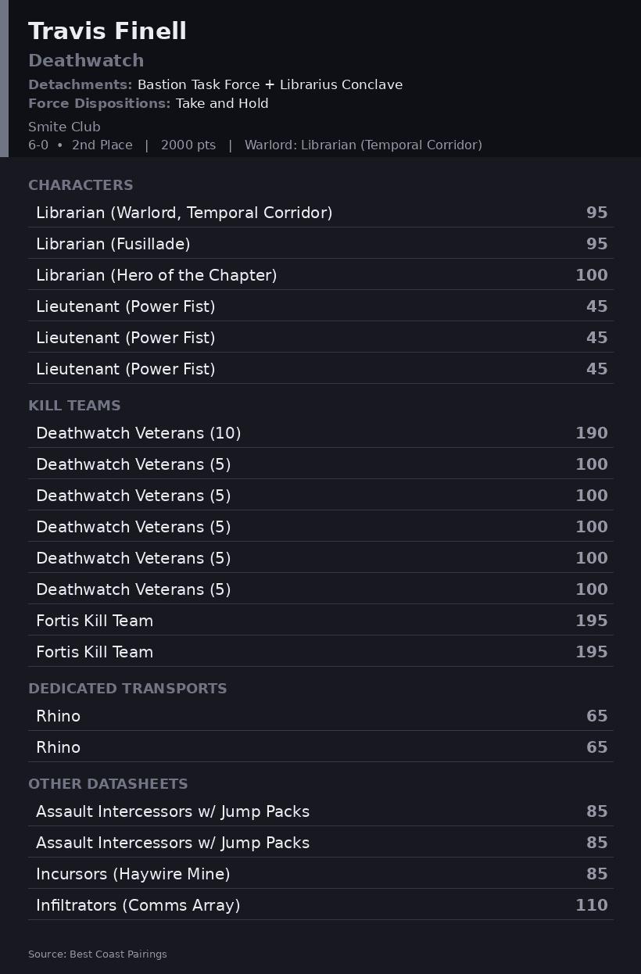
Task: Click the first Fortis Kill Team entry
Action: 320,621
